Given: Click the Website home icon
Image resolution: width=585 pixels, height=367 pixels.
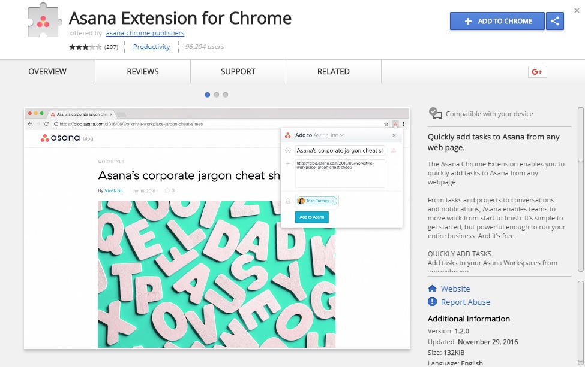Looking at the screenshot, I should coord(432,289).
